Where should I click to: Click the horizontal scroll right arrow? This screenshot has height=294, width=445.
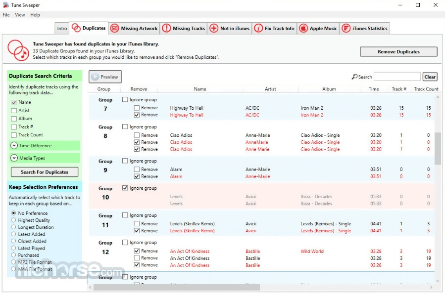[431, 287]
